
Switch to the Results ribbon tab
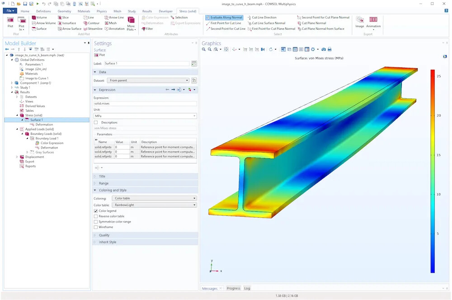coord(147,11)
